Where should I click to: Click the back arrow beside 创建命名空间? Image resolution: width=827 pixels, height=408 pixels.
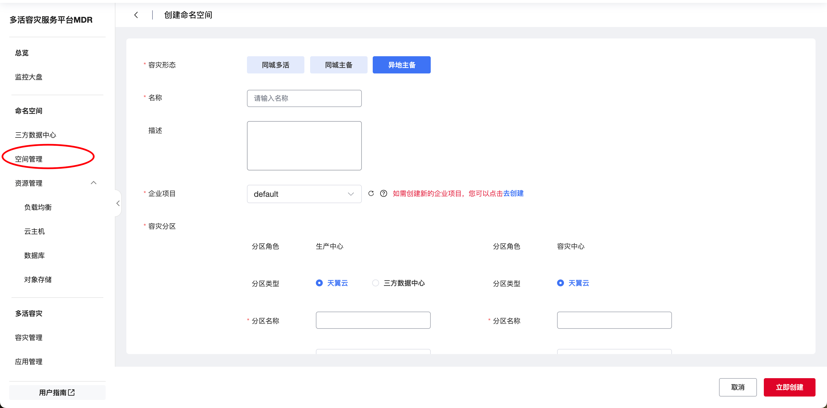tap(136, 15)
